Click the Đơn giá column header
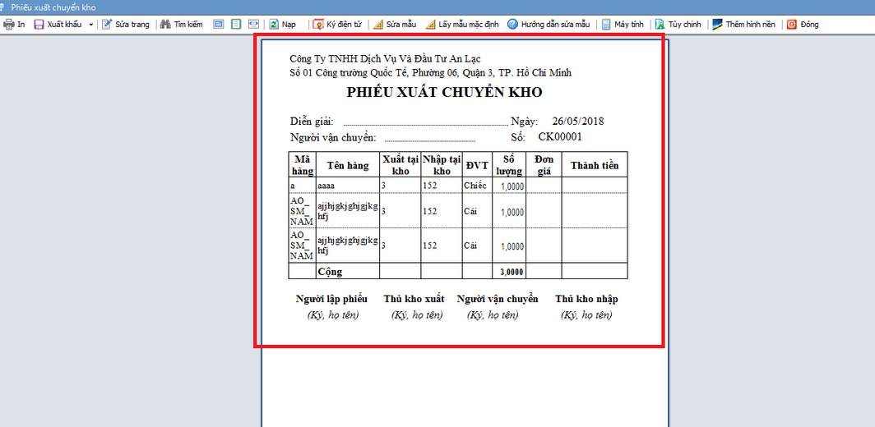 tap(544, 164)
